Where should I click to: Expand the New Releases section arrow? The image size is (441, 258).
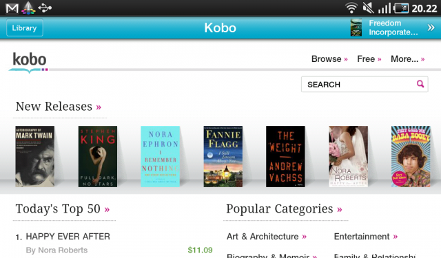(x=99, y=107)
